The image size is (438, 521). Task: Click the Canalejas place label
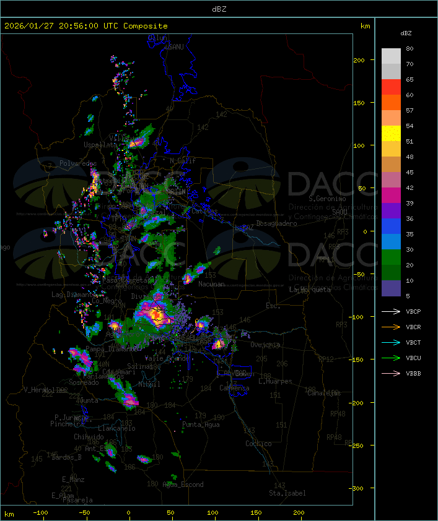(324, 394)
